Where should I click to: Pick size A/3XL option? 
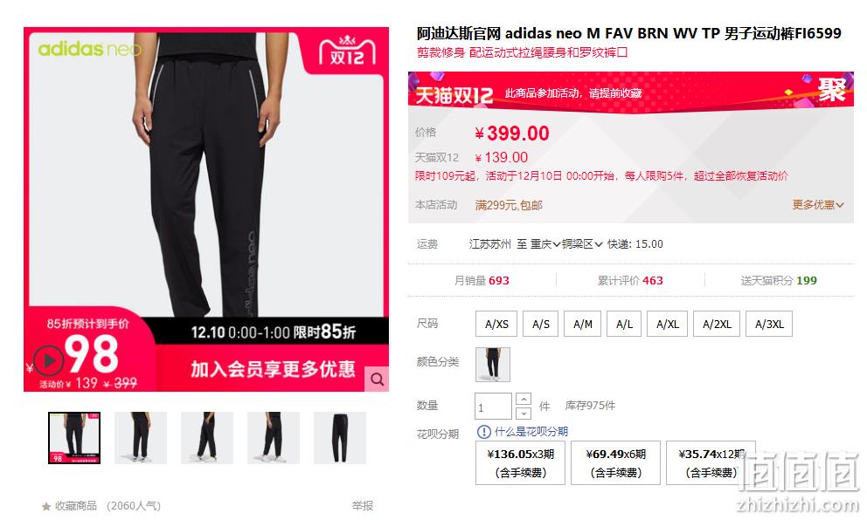(x=769, y=324)
